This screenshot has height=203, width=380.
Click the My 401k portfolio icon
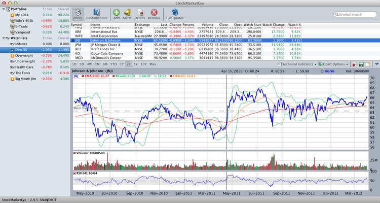12,15
